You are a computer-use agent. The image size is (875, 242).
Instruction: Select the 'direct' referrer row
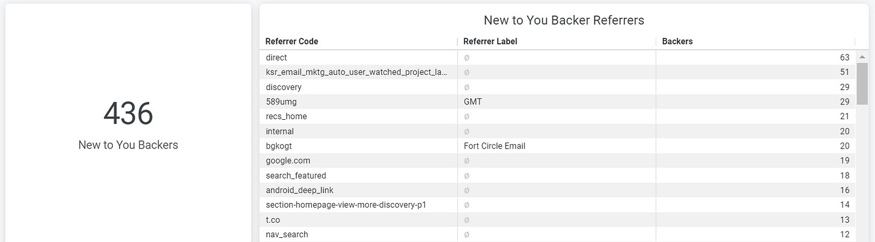[x=558, y=58]
